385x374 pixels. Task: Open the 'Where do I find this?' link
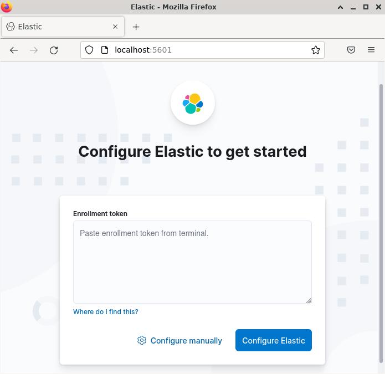tap(106, 311)
